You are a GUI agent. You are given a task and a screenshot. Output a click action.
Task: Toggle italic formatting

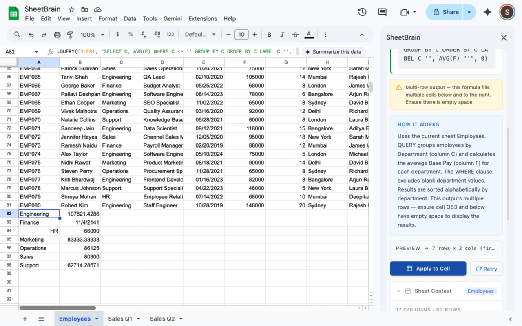(282, 35)
